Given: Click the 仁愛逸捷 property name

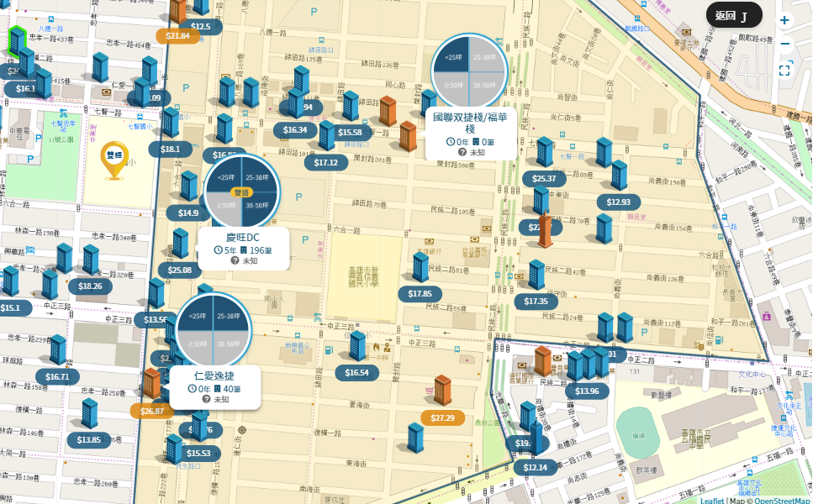Looking at the screenshot, I should pos(214,376).
